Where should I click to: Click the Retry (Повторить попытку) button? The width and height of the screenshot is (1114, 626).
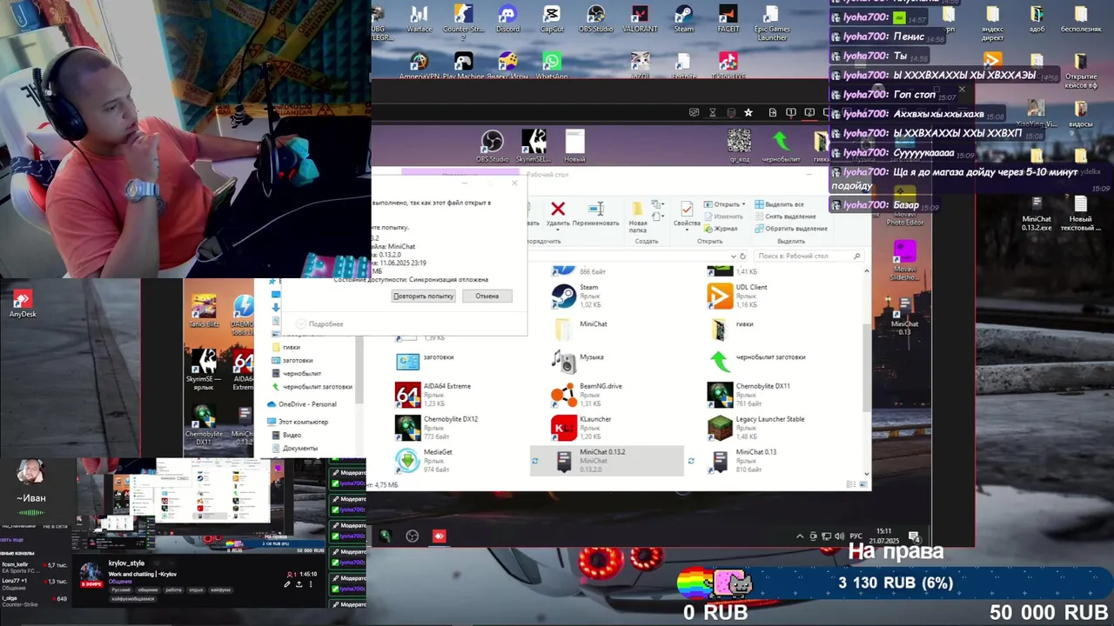click(x=423, y=296)
